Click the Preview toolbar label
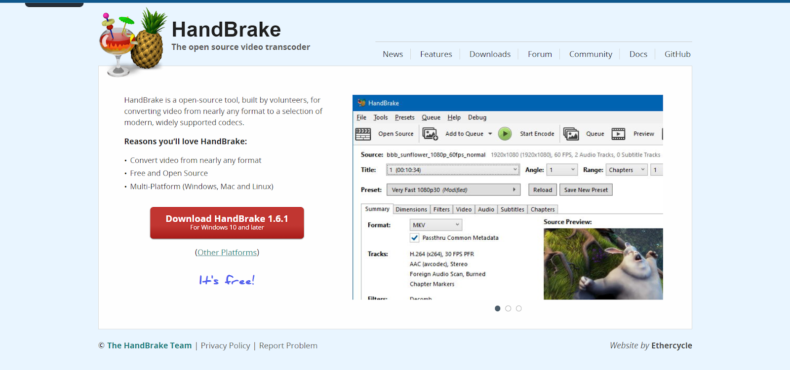Screen dimensions: 790x370 pos(644,134)
